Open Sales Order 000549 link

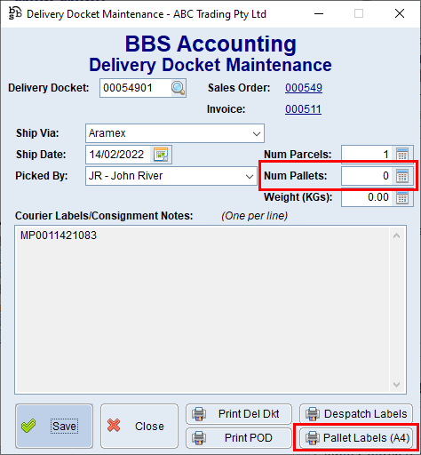pyautogui.click(x=304, y=88)
